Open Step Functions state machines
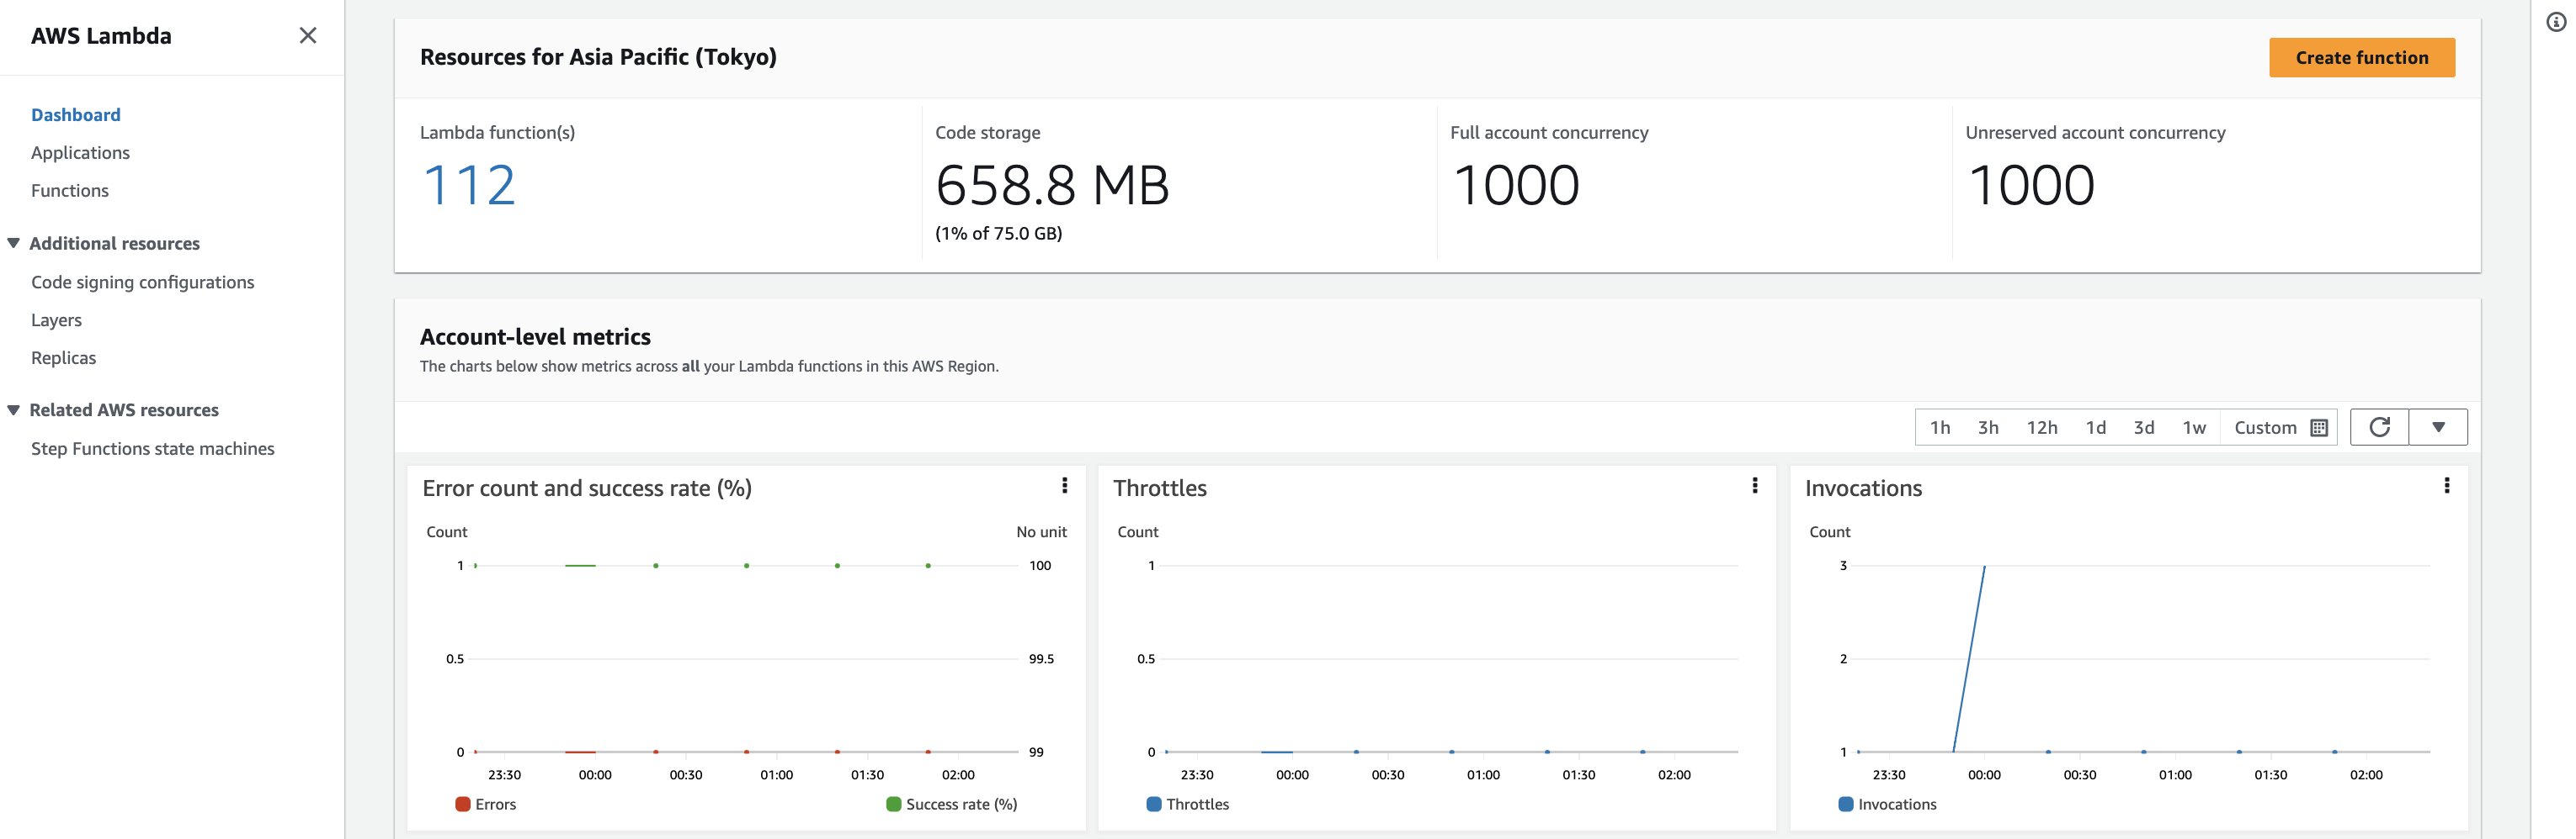 coord(153,450)
